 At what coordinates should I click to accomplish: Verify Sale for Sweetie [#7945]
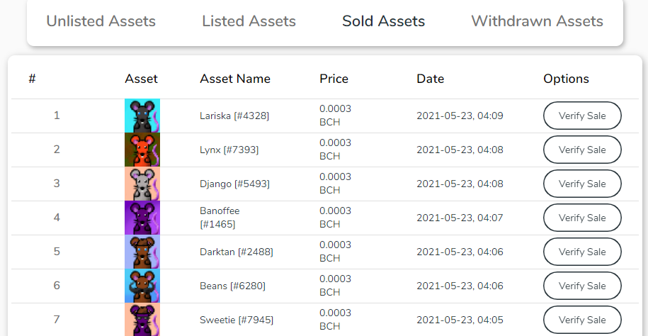(x=582, y=320)
